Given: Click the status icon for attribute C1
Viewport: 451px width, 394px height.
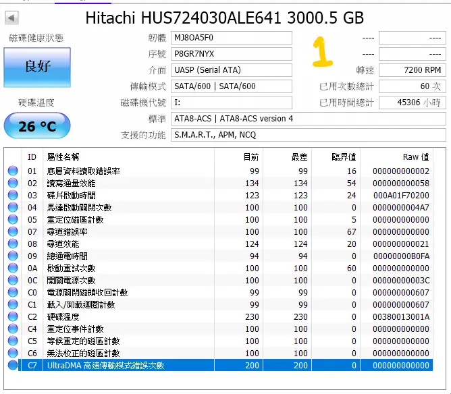Looking at the screenshot, I should point(13,304).
